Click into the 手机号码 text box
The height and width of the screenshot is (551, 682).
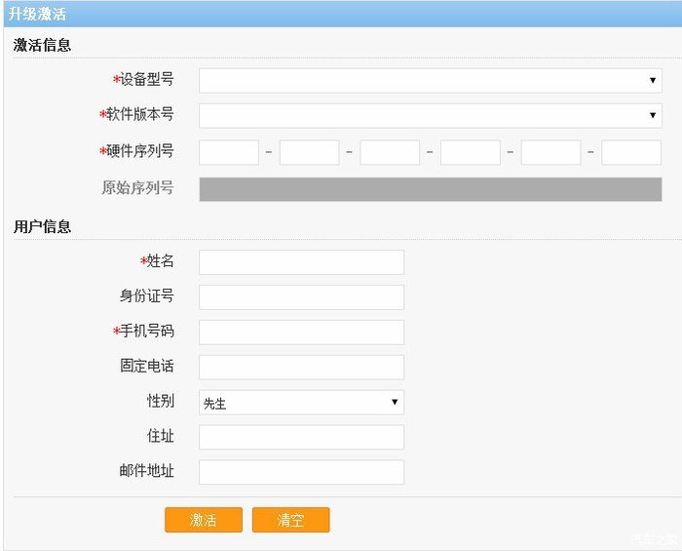point(301,333)
